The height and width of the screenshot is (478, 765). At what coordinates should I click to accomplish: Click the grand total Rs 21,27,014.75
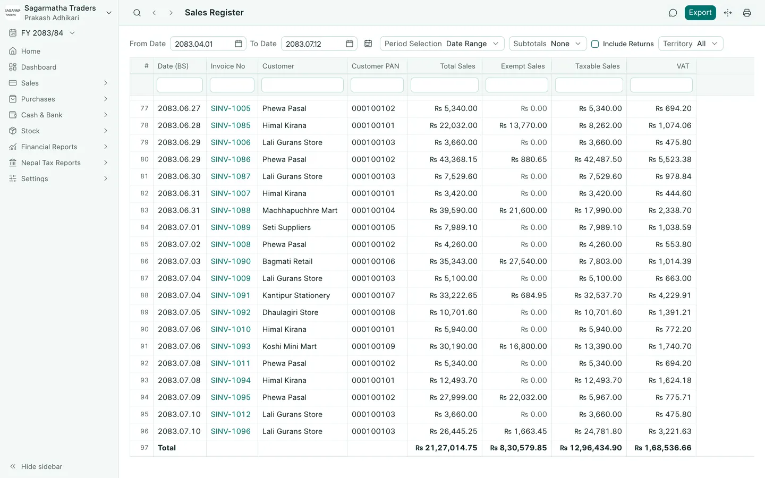[x=446, y=448]
